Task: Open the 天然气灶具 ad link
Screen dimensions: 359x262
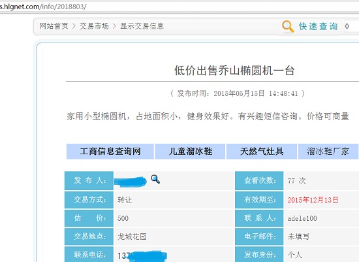Action: (262, 152)
